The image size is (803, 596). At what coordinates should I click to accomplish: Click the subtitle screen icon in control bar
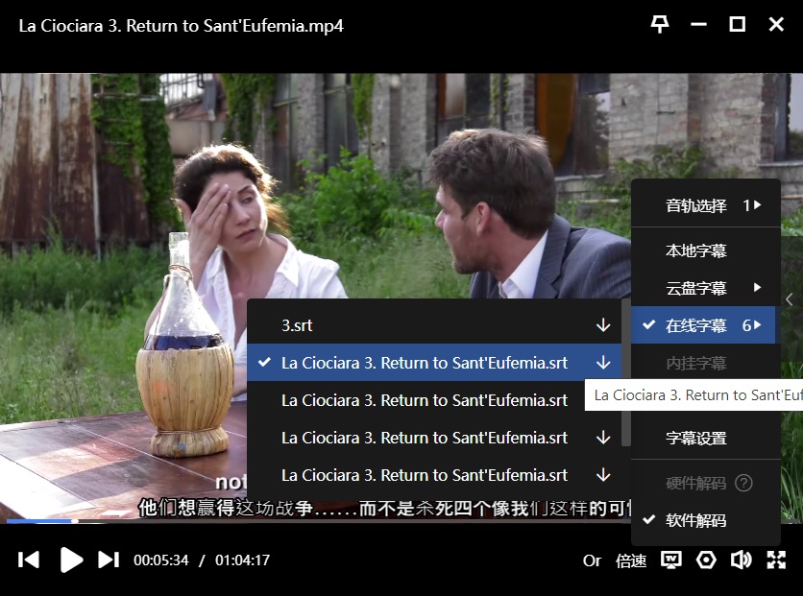pyautogui.click(x=671, y=560)
